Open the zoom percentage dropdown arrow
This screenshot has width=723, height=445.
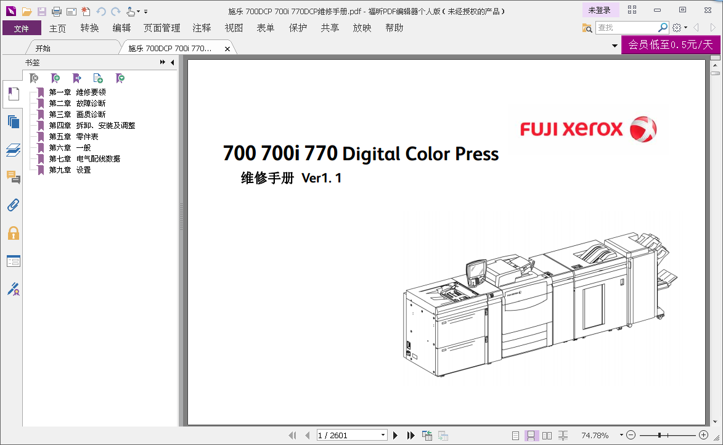[x=621, y=435]
